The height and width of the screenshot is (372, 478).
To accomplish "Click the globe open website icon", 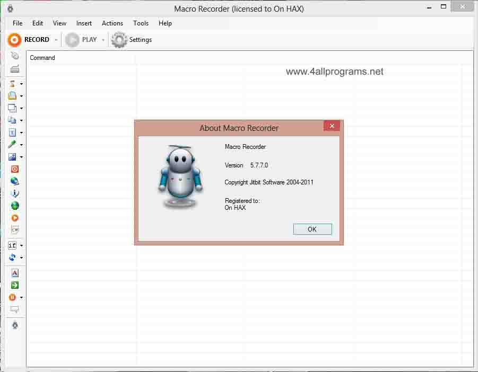I will click(15, 181).
